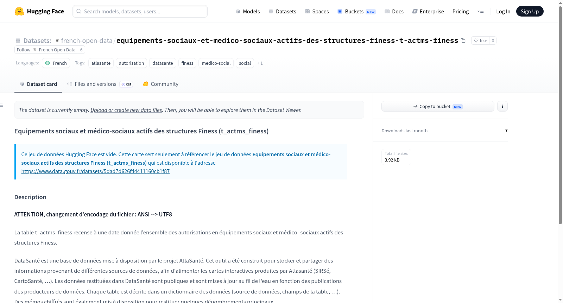The width and height of the screenshot is (563, 303).
Task: Focus the search models, datasets, users field
Action: 140,11
